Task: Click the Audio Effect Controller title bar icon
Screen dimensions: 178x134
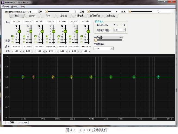Action: pos(3,2)
